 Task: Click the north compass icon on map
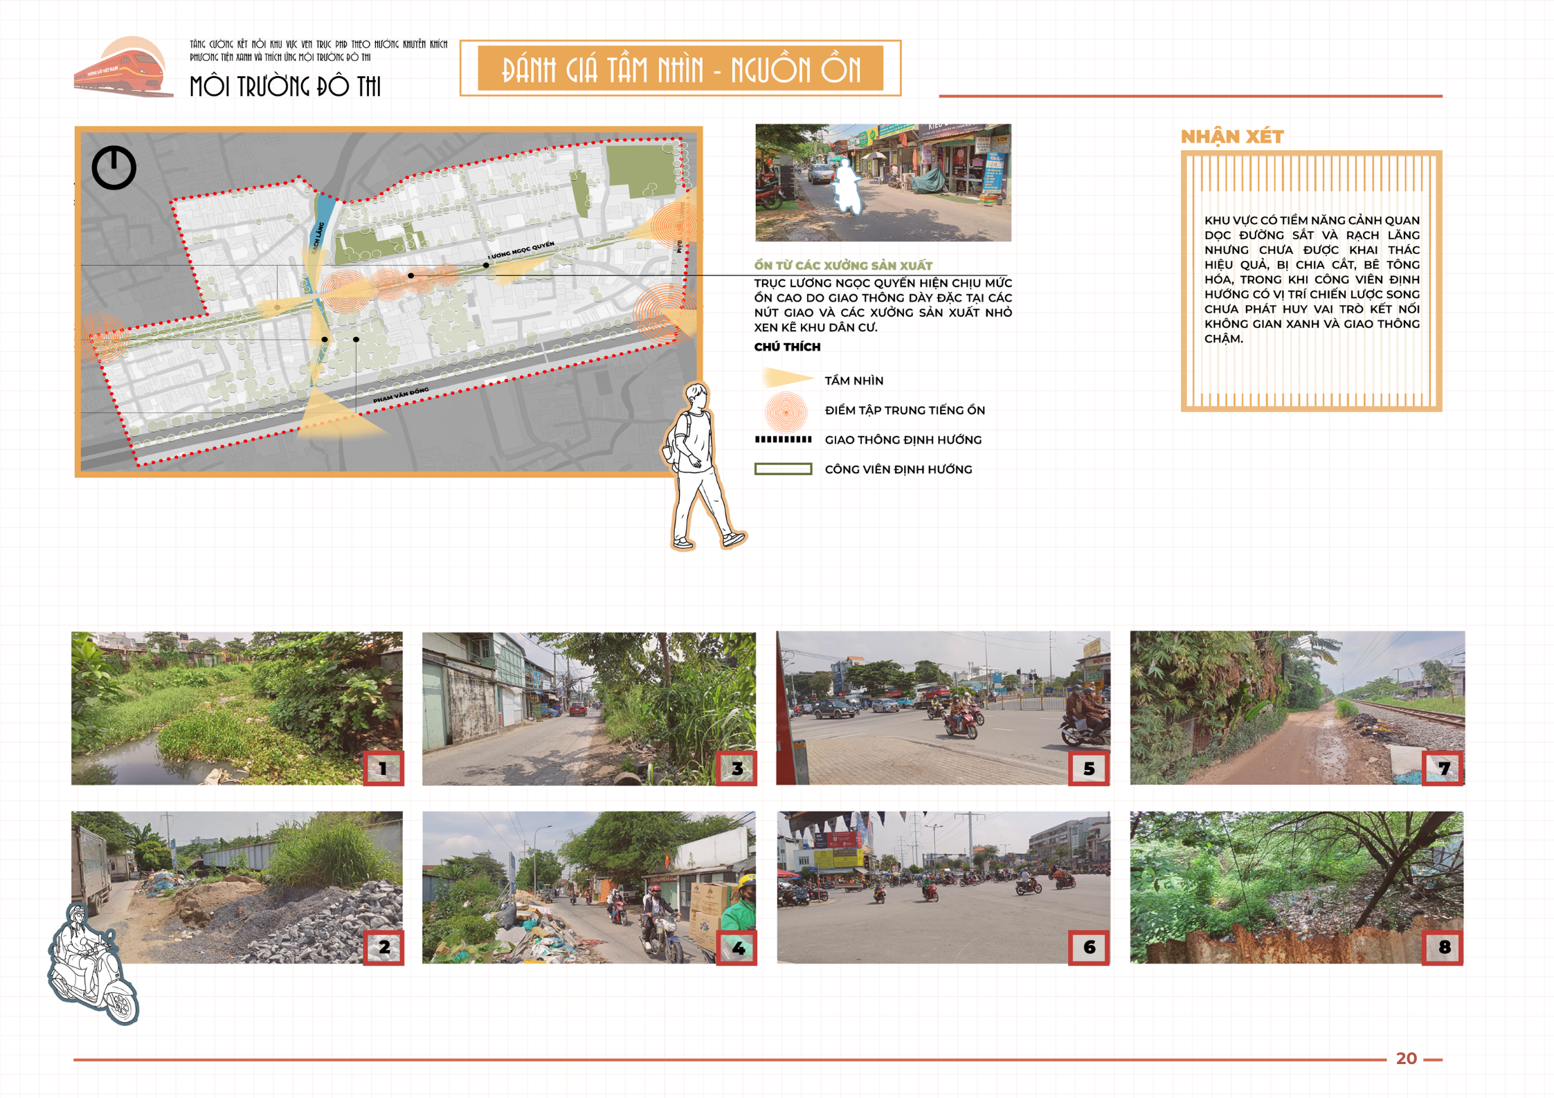[x=114, y=167]
